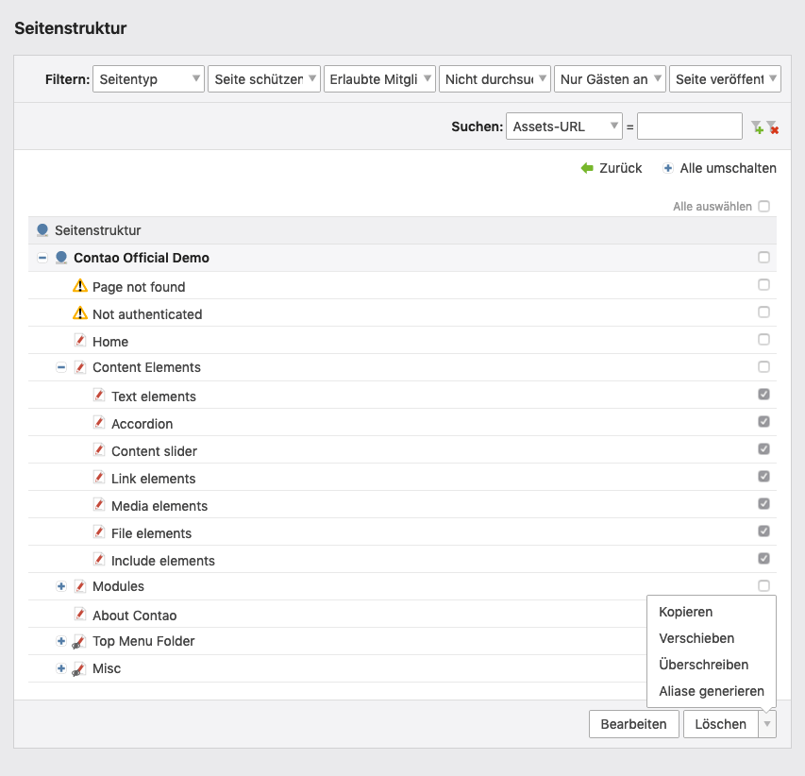Viewport: 805px width, 776px height.
Task: Check the Home page checkbox
Action: click(763, 340)
